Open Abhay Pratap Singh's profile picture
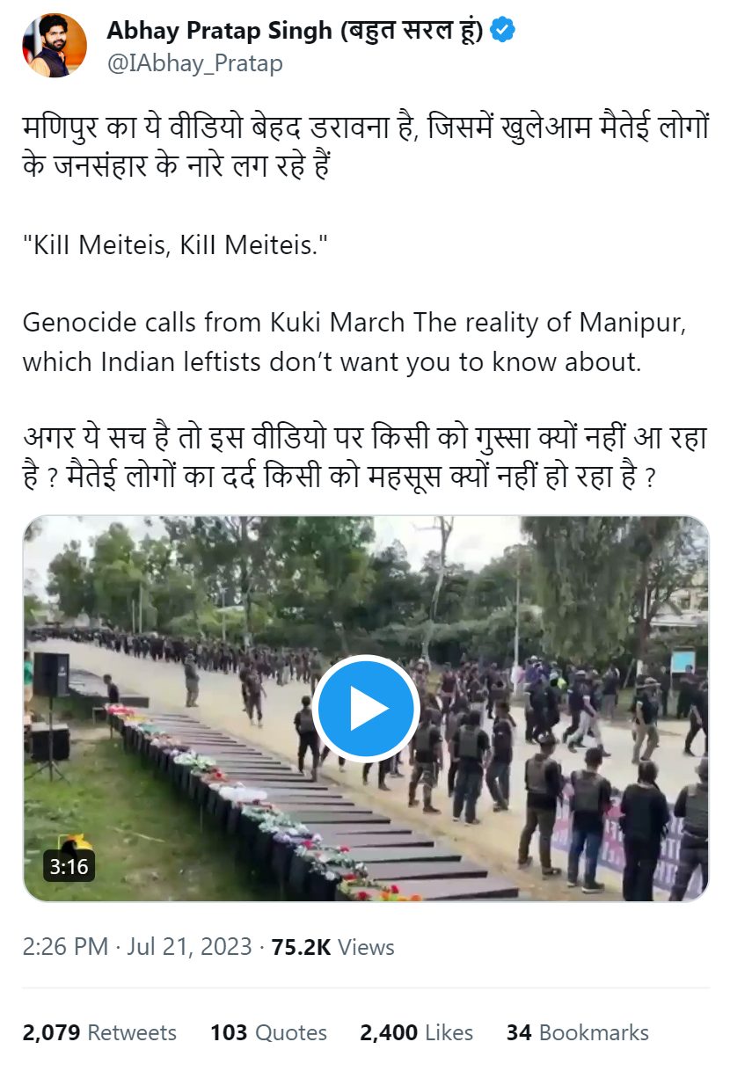Viewport: 730px width, 1071px height. tap(55, 45)
